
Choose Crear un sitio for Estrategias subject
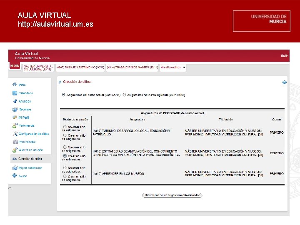(65, 156)
